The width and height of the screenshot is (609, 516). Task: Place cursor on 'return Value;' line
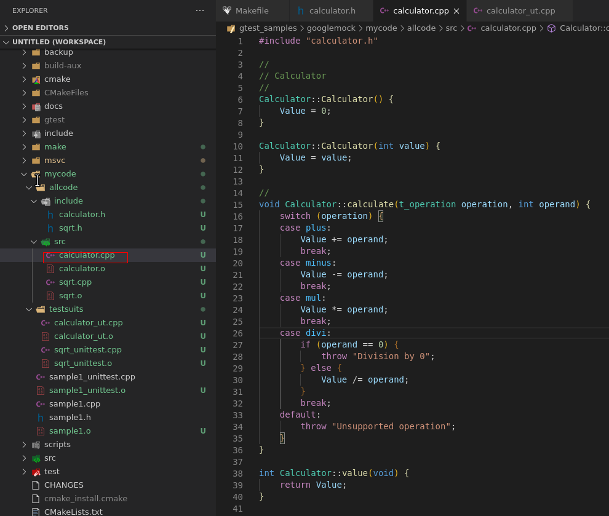(312, 485)
